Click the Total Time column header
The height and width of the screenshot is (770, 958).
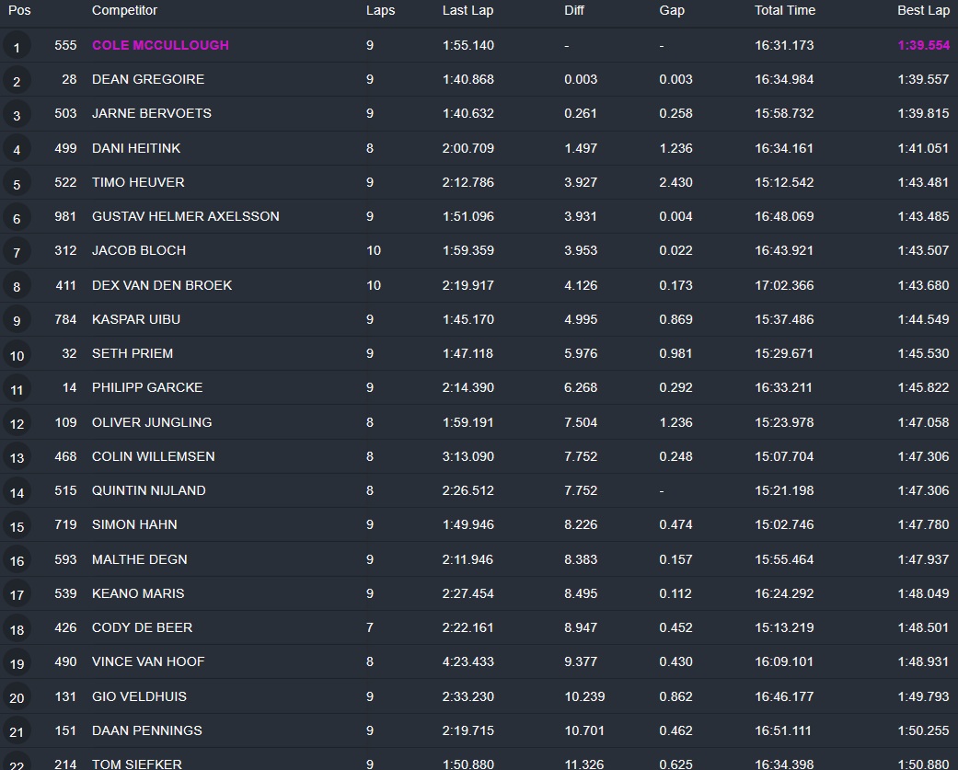pyautogui.click(x=784, y=10)
